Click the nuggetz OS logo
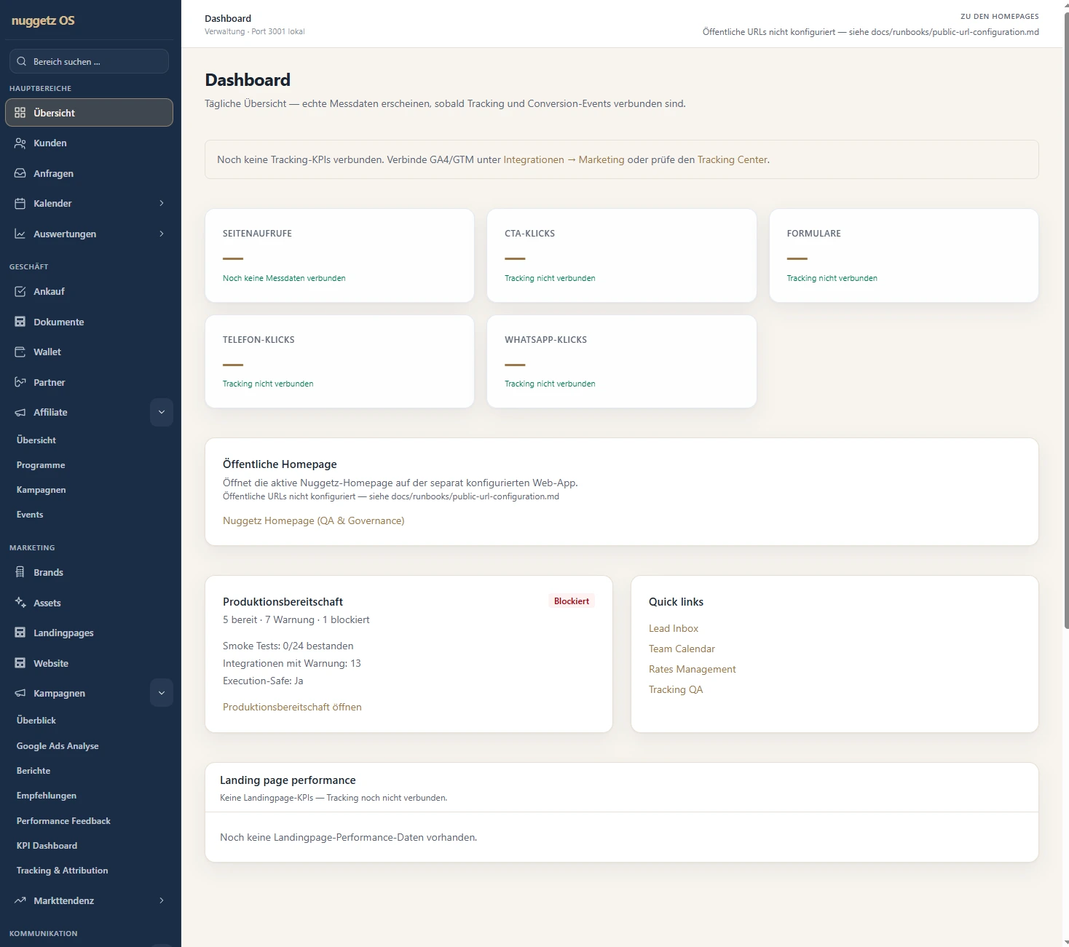This screenshot has height=947, width=1069. coord(43,20)
